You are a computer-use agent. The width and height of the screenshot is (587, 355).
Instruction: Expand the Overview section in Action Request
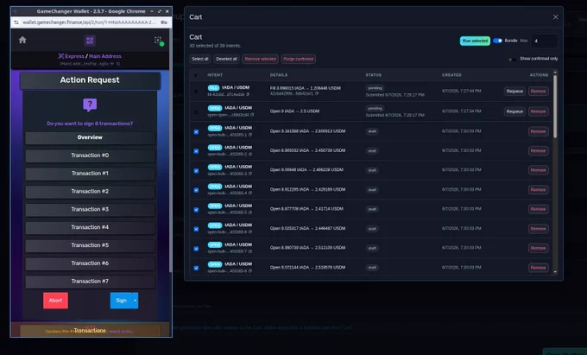pyautogui.click(x=90, y=137)
